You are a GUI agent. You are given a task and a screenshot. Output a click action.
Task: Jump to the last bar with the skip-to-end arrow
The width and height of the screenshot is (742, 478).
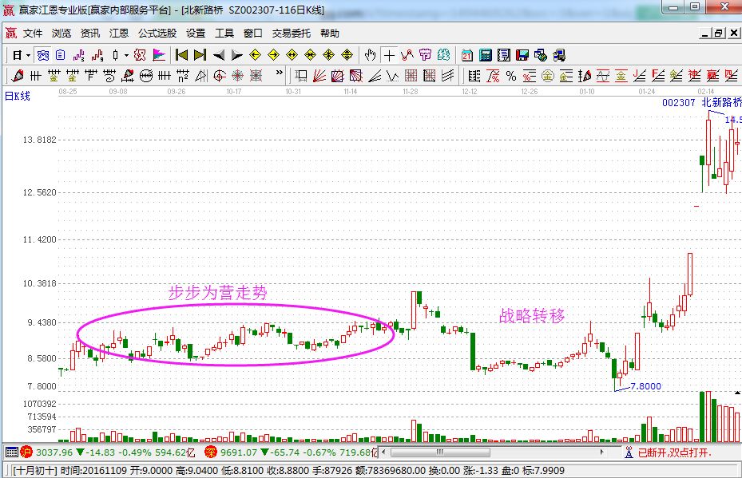[200, 55]
